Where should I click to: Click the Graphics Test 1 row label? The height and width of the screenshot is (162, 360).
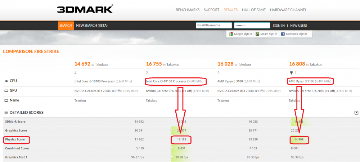16,157
